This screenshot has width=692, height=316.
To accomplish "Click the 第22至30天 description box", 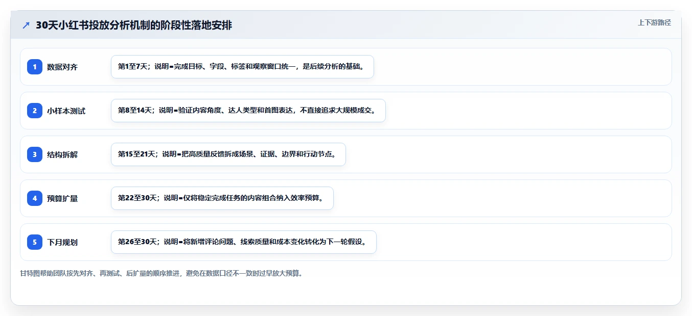I will pos(222,198).
